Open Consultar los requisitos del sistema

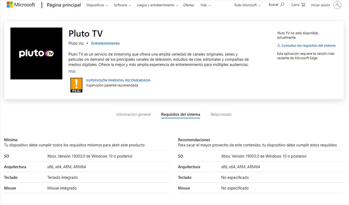[x=309, y=46]
